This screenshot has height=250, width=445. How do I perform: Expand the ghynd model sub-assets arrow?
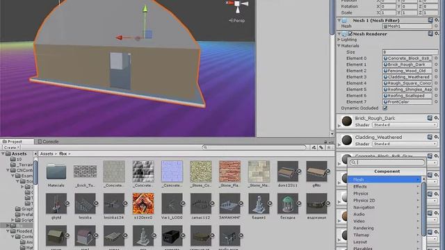coord(67,203)
